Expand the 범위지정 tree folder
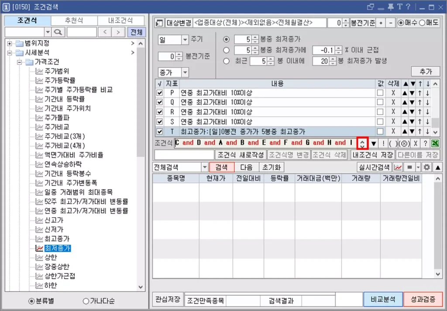 (x=10, y=44)
